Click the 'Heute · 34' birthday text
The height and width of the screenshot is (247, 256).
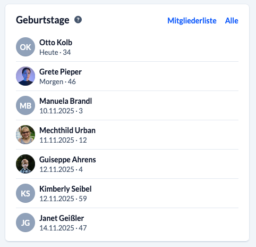coord(55,52)
